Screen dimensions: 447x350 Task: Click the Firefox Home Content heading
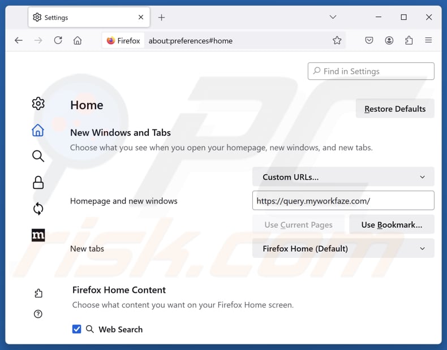pos(119,290)
